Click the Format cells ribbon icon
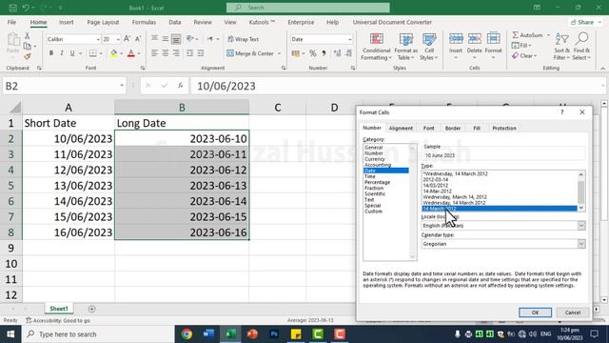Screen dimensions: 609x343 pyautogui.click(x=493, y=40)
